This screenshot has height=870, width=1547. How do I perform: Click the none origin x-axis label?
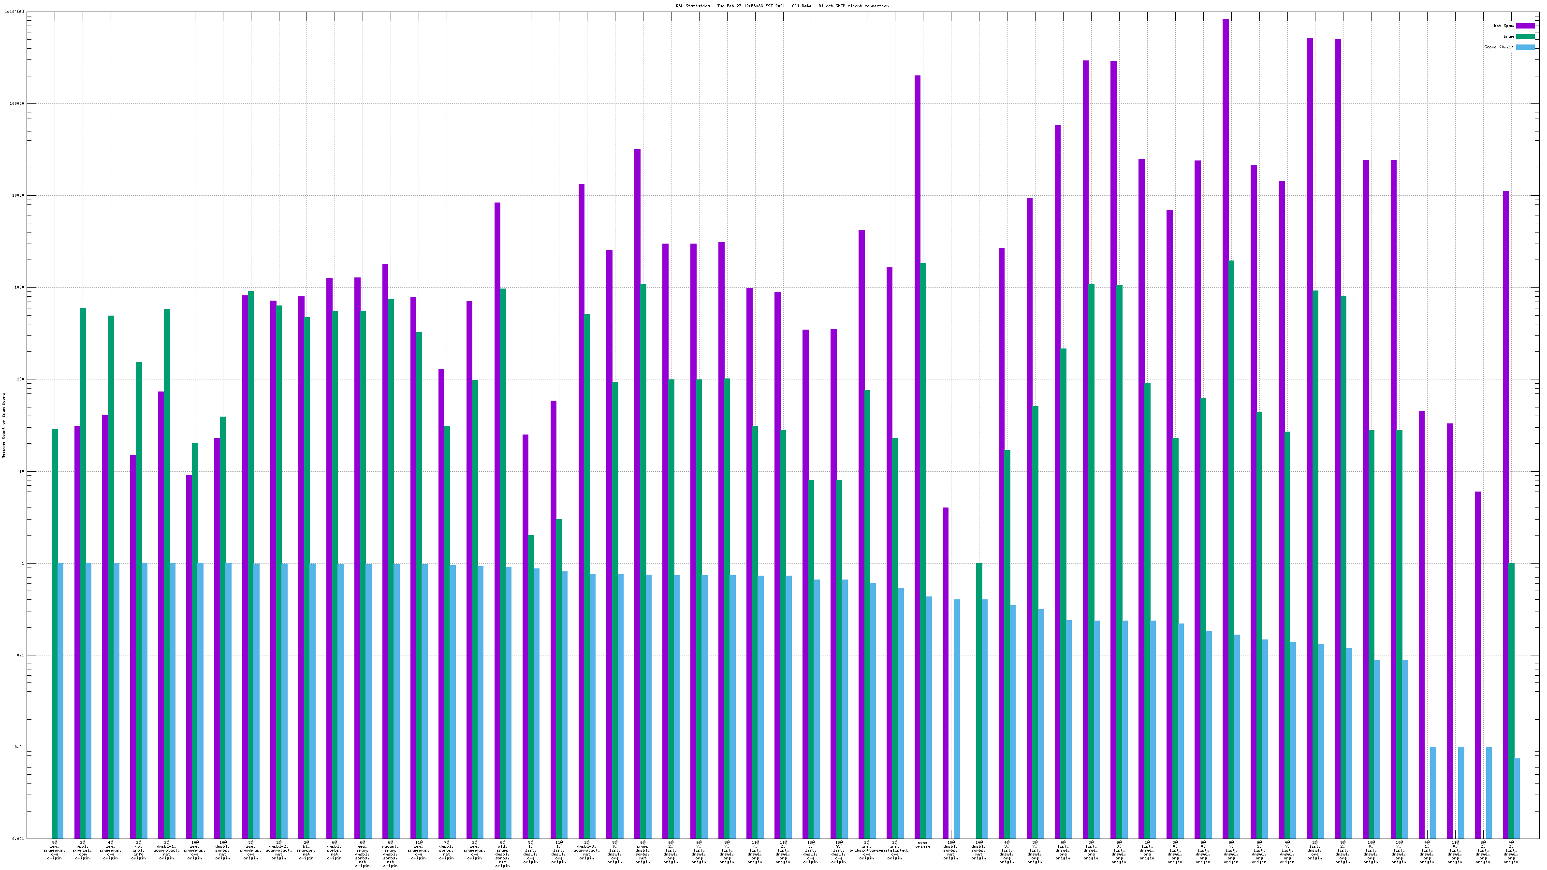(x=922, y=845)
